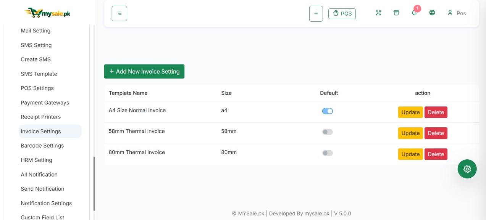The image size is (486, 220).
Task: Click the footer copyright version text
Action: pyautogui.click(x=292, y=214)
